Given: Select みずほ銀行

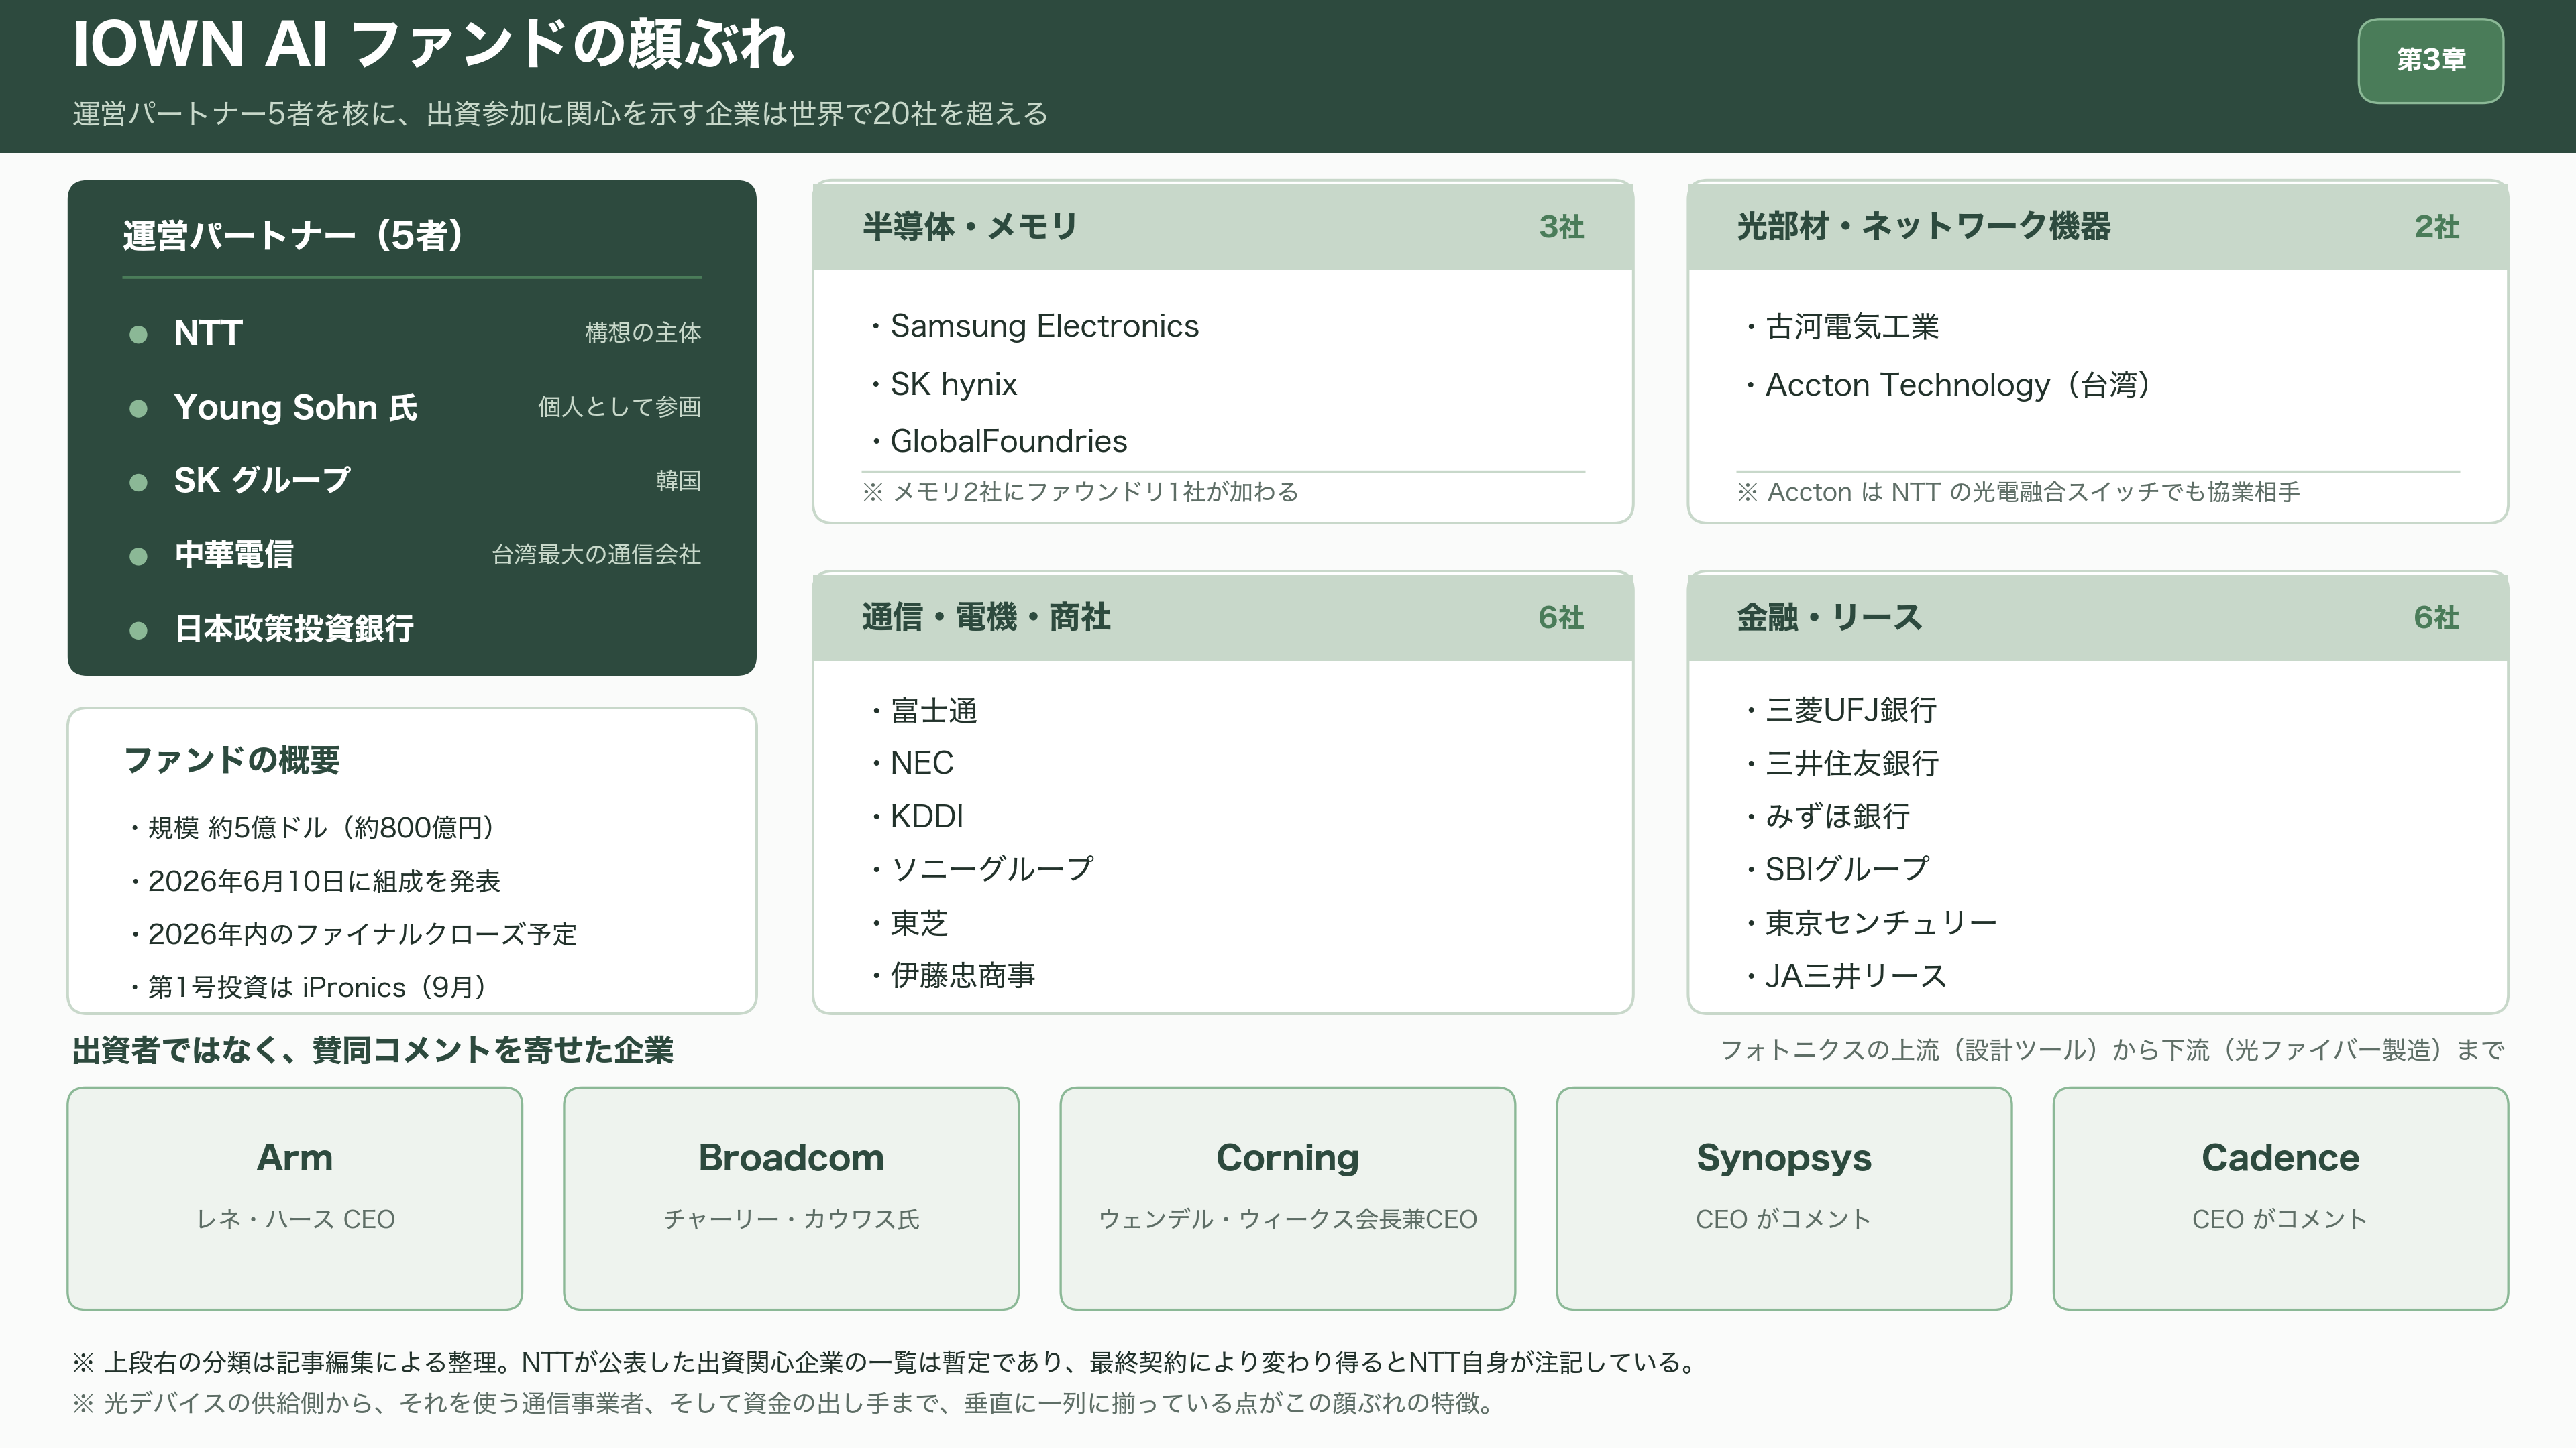Looking at the screenshot, I should coord(1838,817).
